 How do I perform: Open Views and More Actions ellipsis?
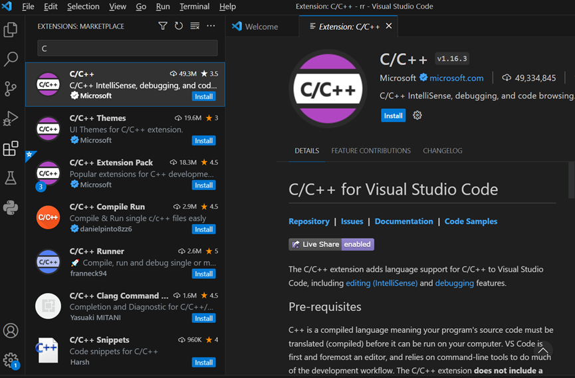click(211, 26)
